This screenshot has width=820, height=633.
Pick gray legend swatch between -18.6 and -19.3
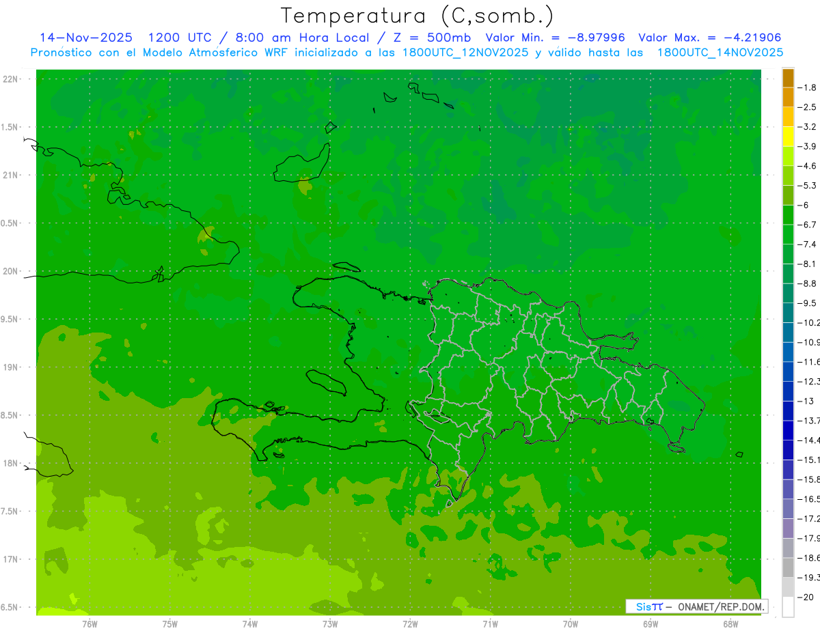pyautogui.click(x=788, y=568)
